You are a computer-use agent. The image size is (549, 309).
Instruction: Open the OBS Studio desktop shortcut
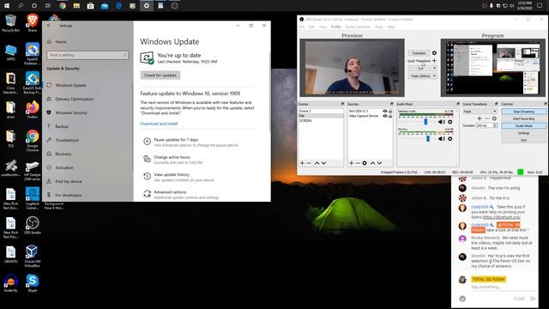coord(33,225)
